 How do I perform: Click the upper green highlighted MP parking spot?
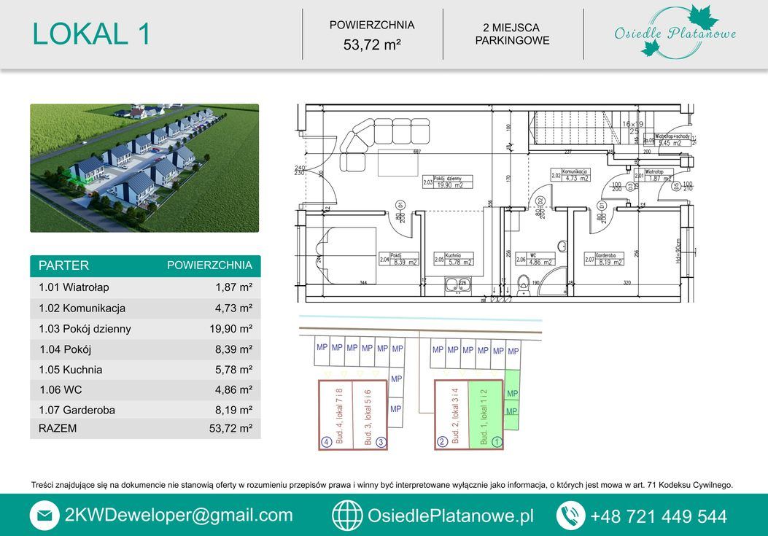512,384
